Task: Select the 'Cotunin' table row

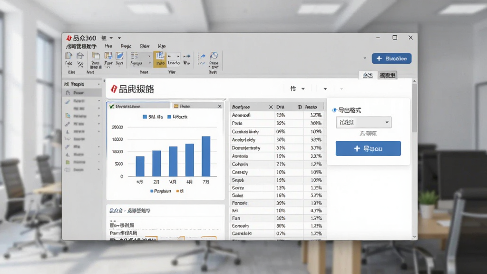Action: pyautogui.click(x=277, y=164)
